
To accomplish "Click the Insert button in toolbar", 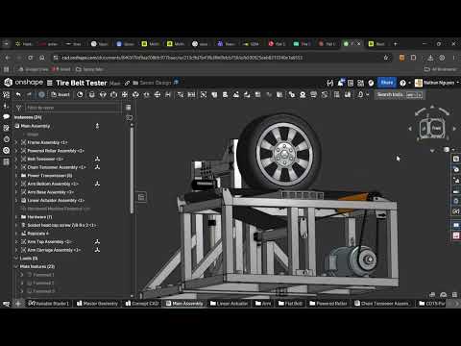I will [x=61, y=94].
